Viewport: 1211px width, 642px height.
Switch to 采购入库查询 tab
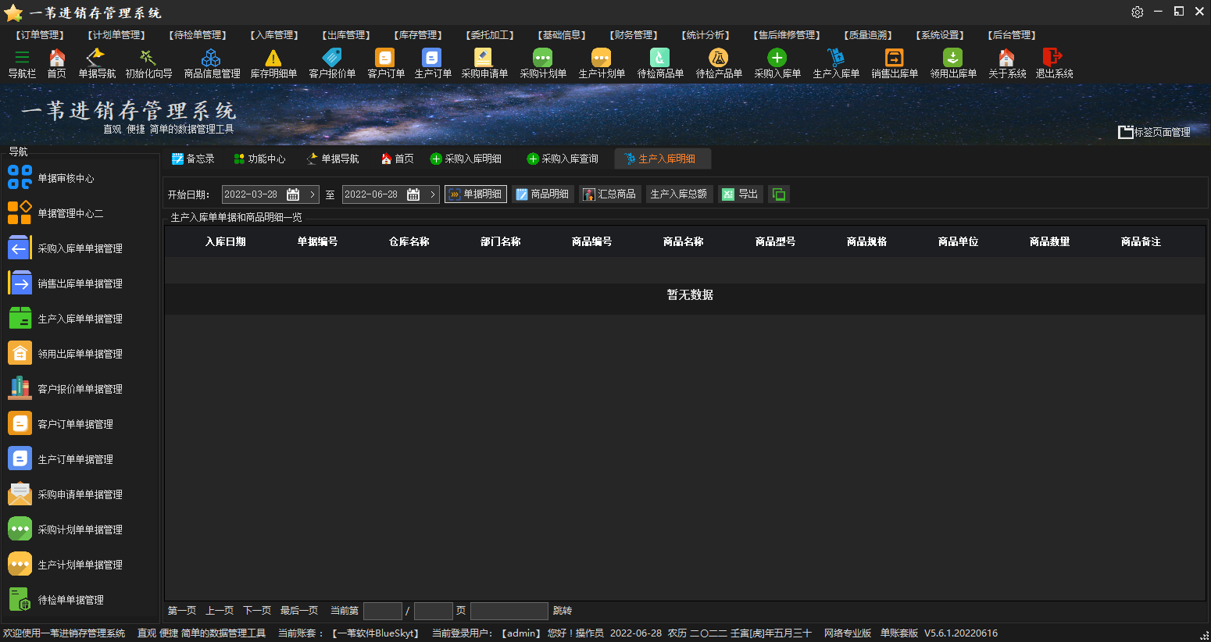563,159
